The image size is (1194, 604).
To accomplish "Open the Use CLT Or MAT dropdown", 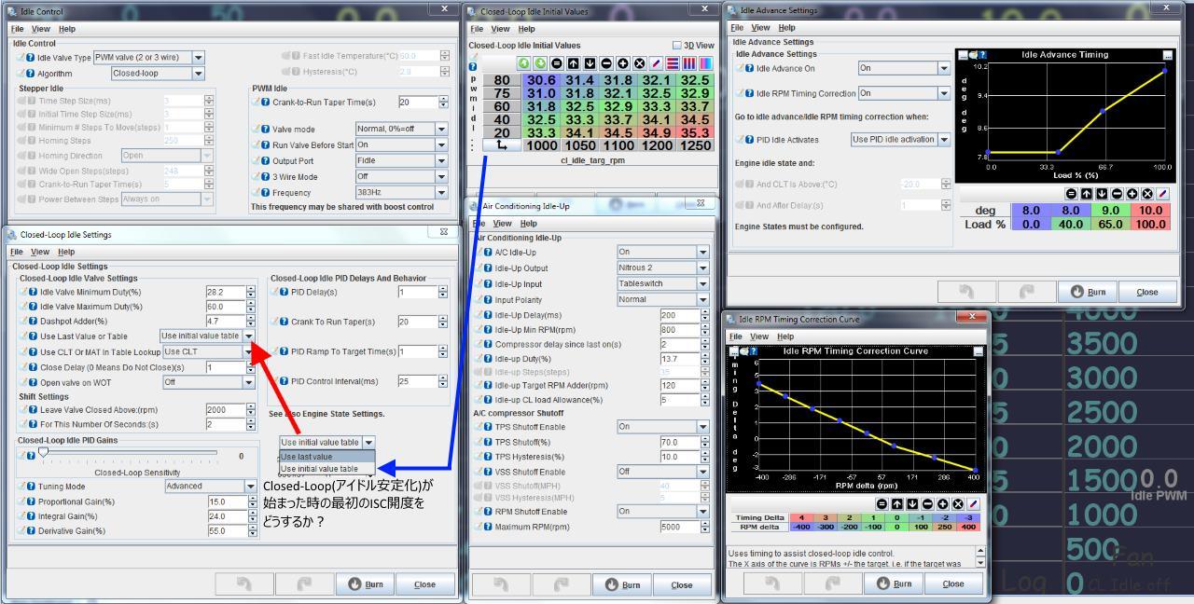I will tap(249, 351).
